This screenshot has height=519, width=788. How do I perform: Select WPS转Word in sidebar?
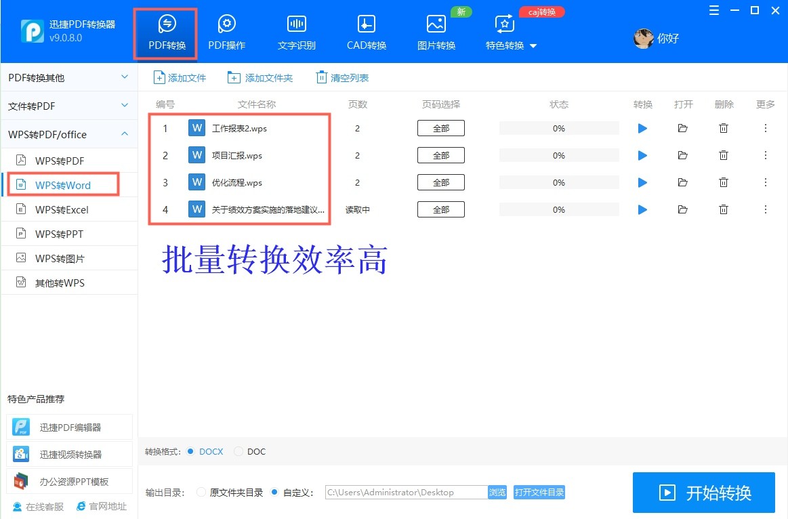[x=69, y=185]
